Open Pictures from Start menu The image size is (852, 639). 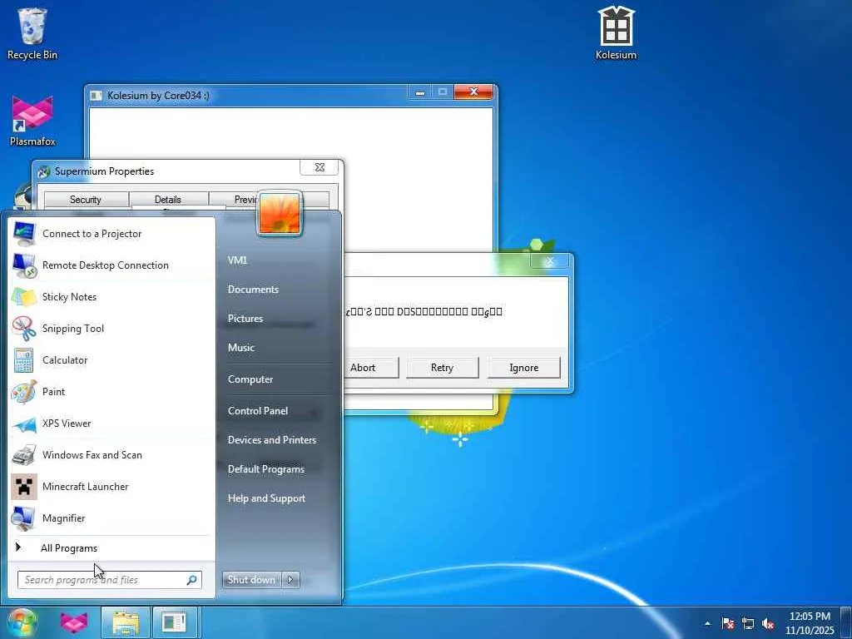tap(245, 319)
